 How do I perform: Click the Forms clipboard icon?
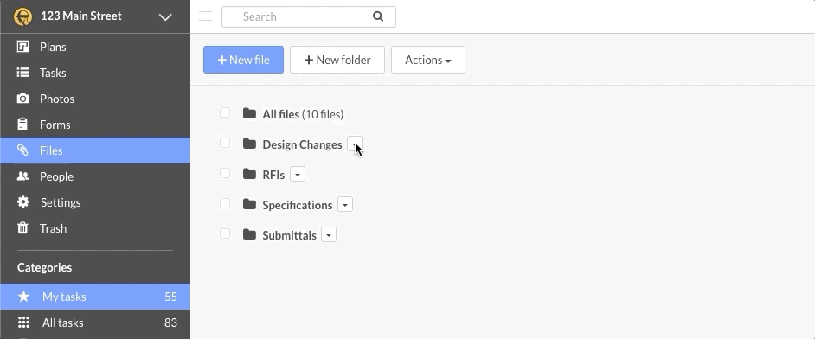[22, 125]
